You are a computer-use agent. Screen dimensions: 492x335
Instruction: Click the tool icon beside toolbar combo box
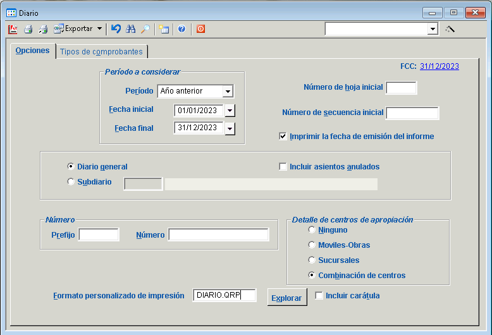450,28
